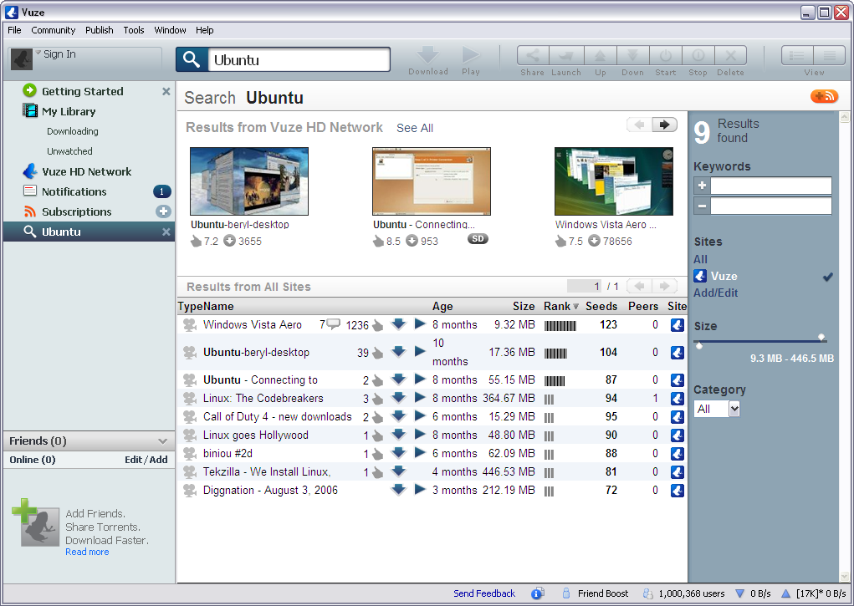Viewport: 854px width, 606px height.
Task: Click the Start toolbar icon
Action: [x=666, y=55]
